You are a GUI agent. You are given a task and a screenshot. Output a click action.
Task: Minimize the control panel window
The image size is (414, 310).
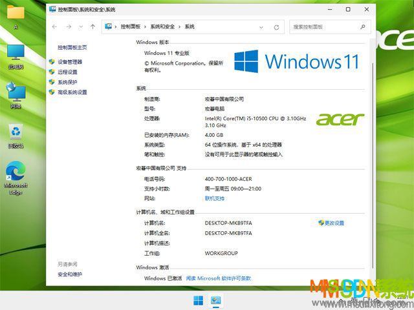click(x=330, y=9)
